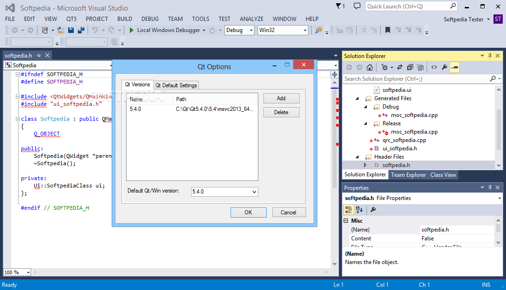This screenshot has width=506, height=290.
Task: Click the Home icon in Solution Explorer
Action: point(370,67)
